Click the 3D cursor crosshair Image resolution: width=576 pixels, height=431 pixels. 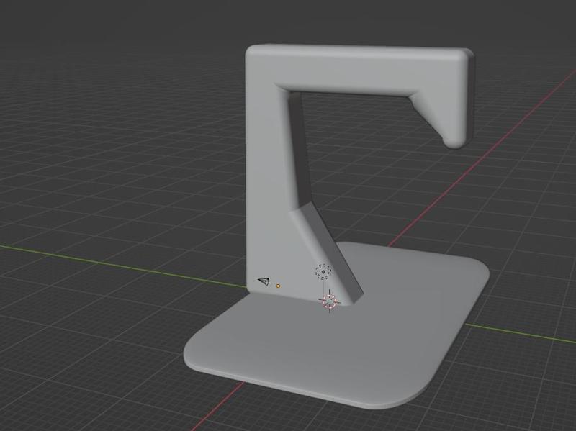pos(329,301)
